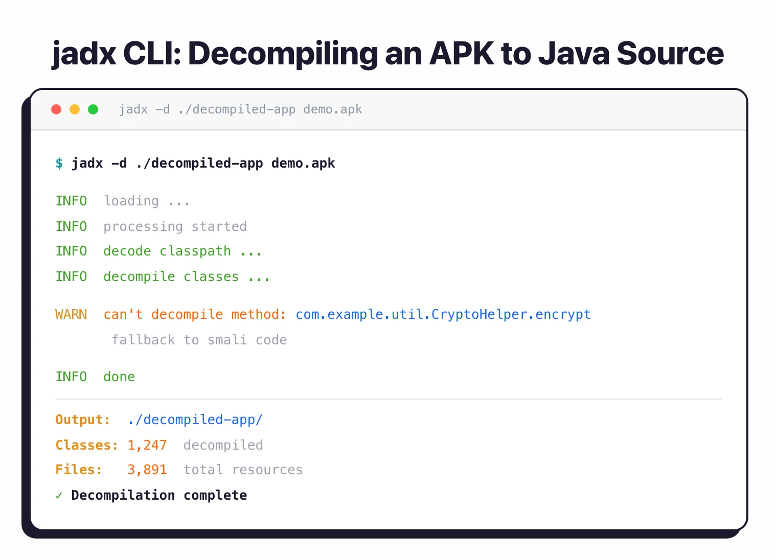Click the yellow minimize circle
Screen dimensions: 777x560
[x=75, y=109]
